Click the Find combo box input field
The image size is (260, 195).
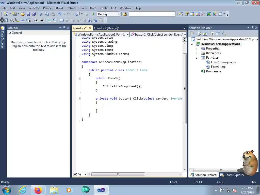point(151,14)
